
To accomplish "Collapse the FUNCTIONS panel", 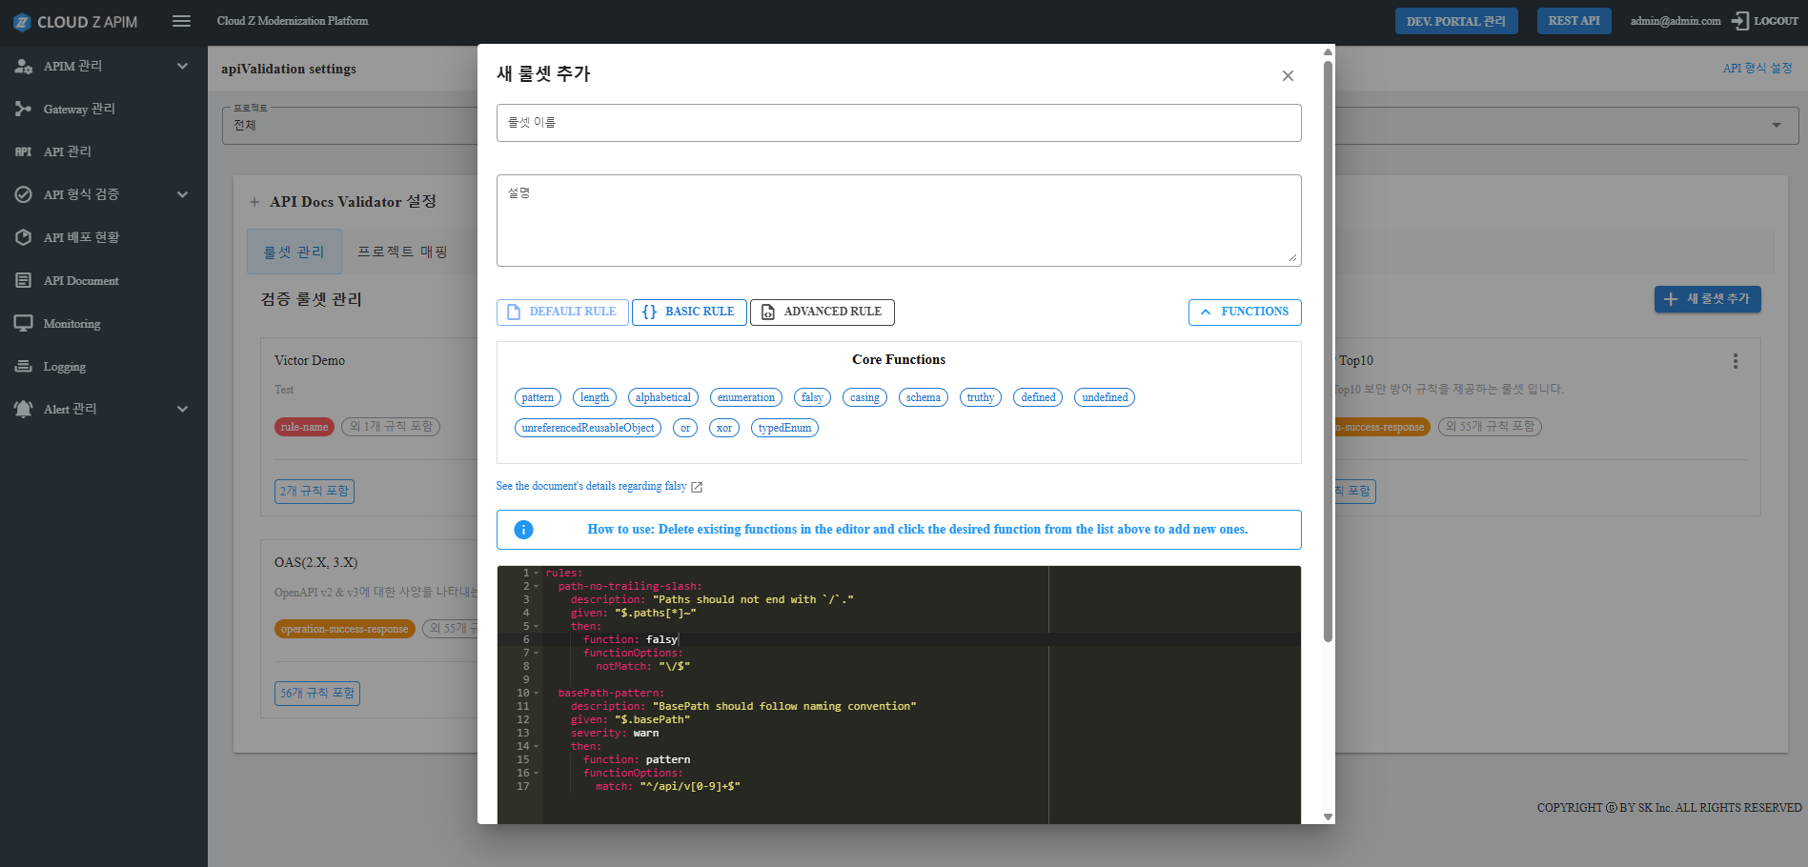I will (1244, 312).
